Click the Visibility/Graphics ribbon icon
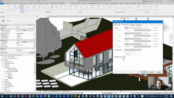The width and height of the screenshot is (174, 98). pos(14,8)
